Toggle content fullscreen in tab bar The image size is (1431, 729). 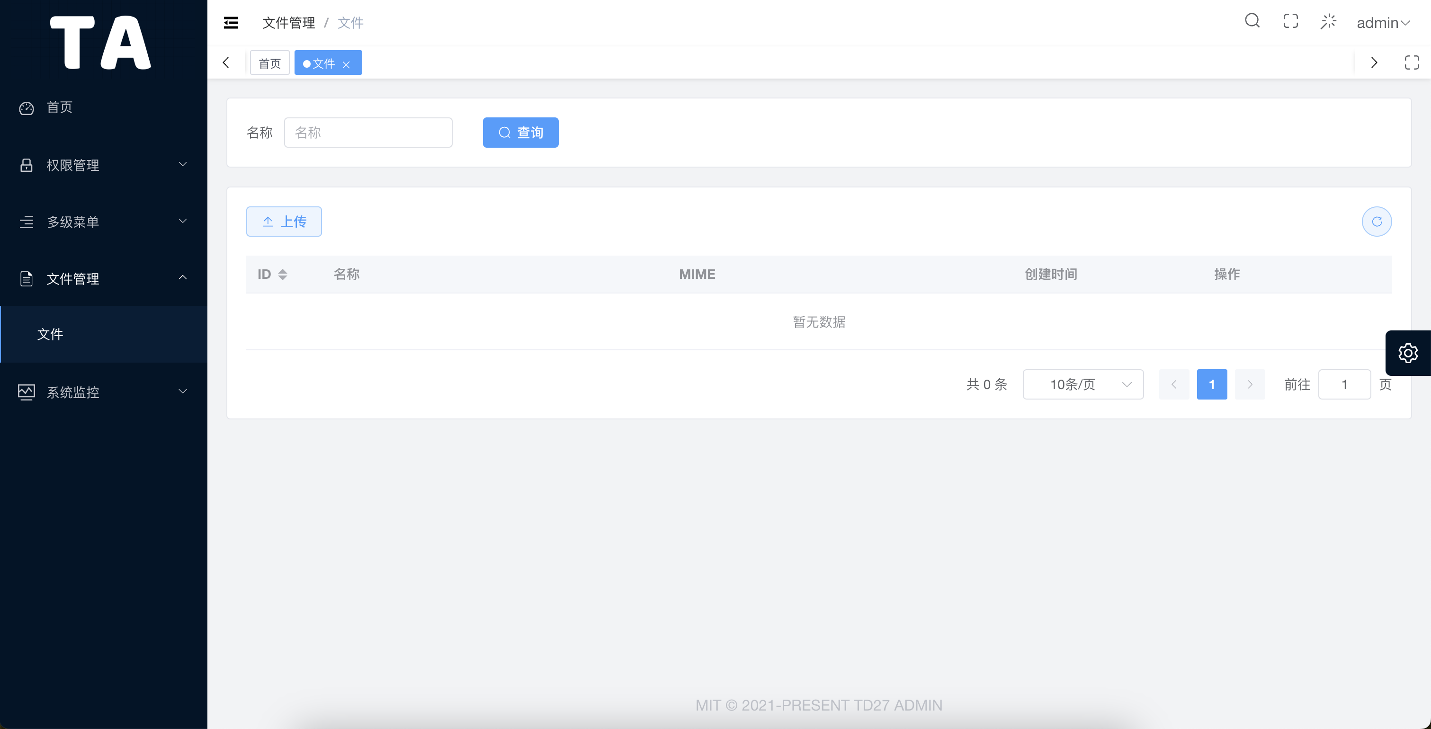click(1412, 63)
